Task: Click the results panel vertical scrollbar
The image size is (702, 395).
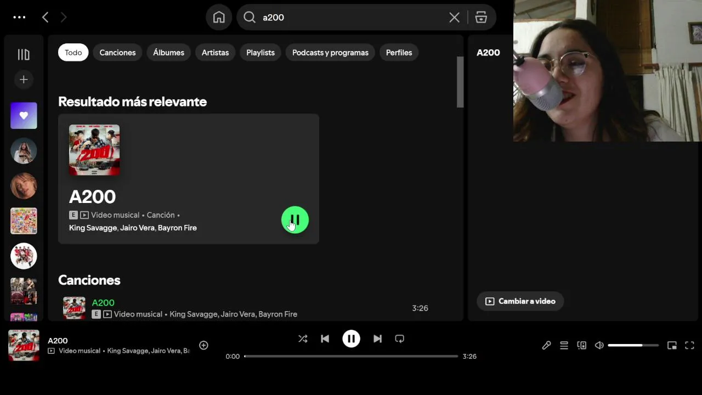Action: point(460,82)
